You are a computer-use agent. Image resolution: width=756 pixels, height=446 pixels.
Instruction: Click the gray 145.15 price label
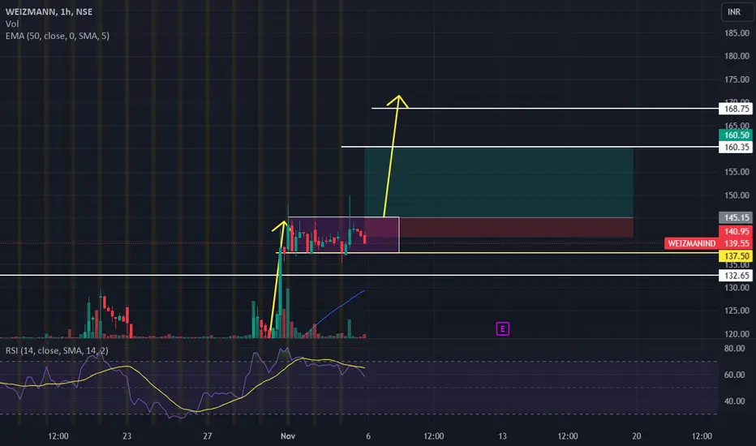click(737, 217)
